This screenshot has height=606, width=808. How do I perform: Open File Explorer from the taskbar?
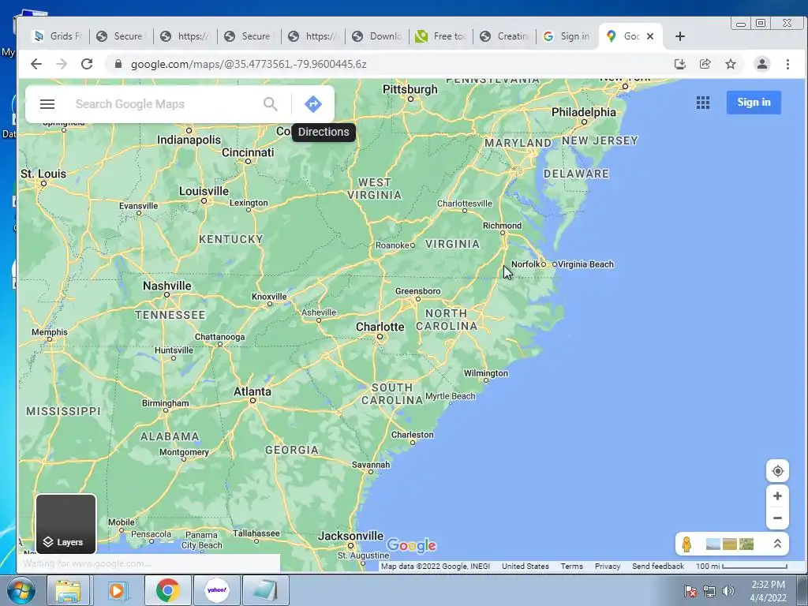pos(68,590)
